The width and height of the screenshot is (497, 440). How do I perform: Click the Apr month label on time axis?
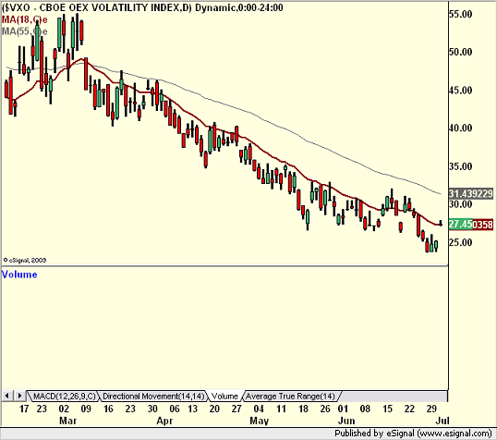[164, 421]
